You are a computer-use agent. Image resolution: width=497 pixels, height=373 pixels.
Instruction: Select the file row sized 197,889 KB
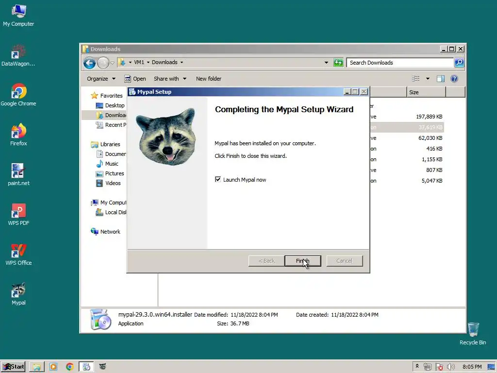click(407, 117)
